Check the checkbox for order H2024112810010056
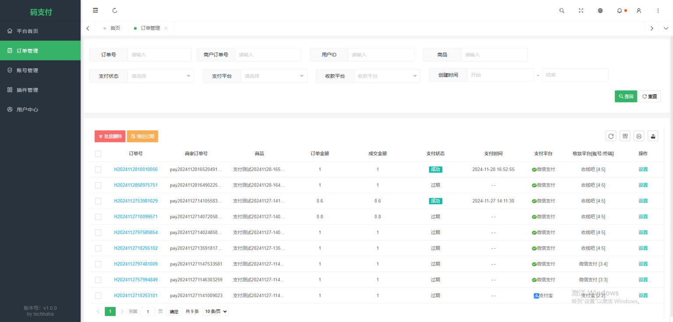The width and height of the screenshot is (673, 322). click(x=98, y=169)
